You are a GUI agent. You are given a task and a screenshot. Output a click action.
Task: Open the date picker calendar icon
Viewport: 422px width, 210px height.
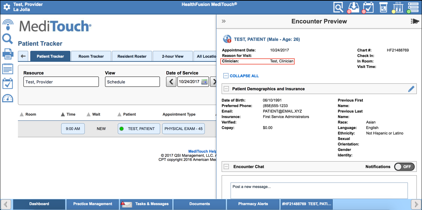click(204, 82)
